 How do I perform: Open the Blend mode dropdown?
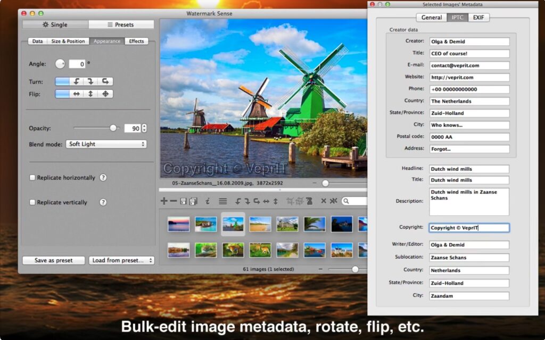pos(106,144)
